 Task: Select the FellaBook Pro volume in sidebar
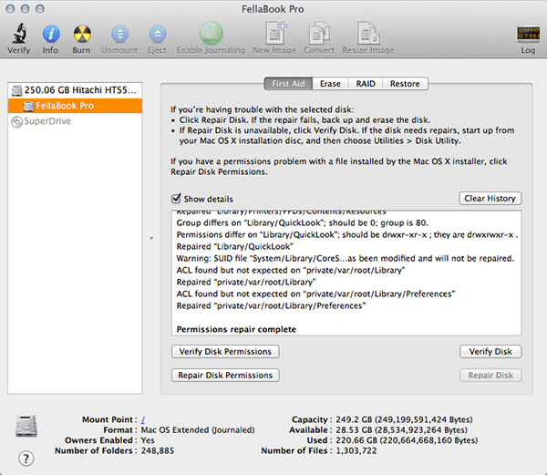point(75,106)
